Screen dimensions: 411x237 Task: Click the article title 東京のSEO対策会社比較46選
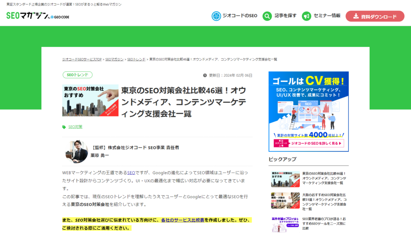pyautogui.click(x=183, y=102)
